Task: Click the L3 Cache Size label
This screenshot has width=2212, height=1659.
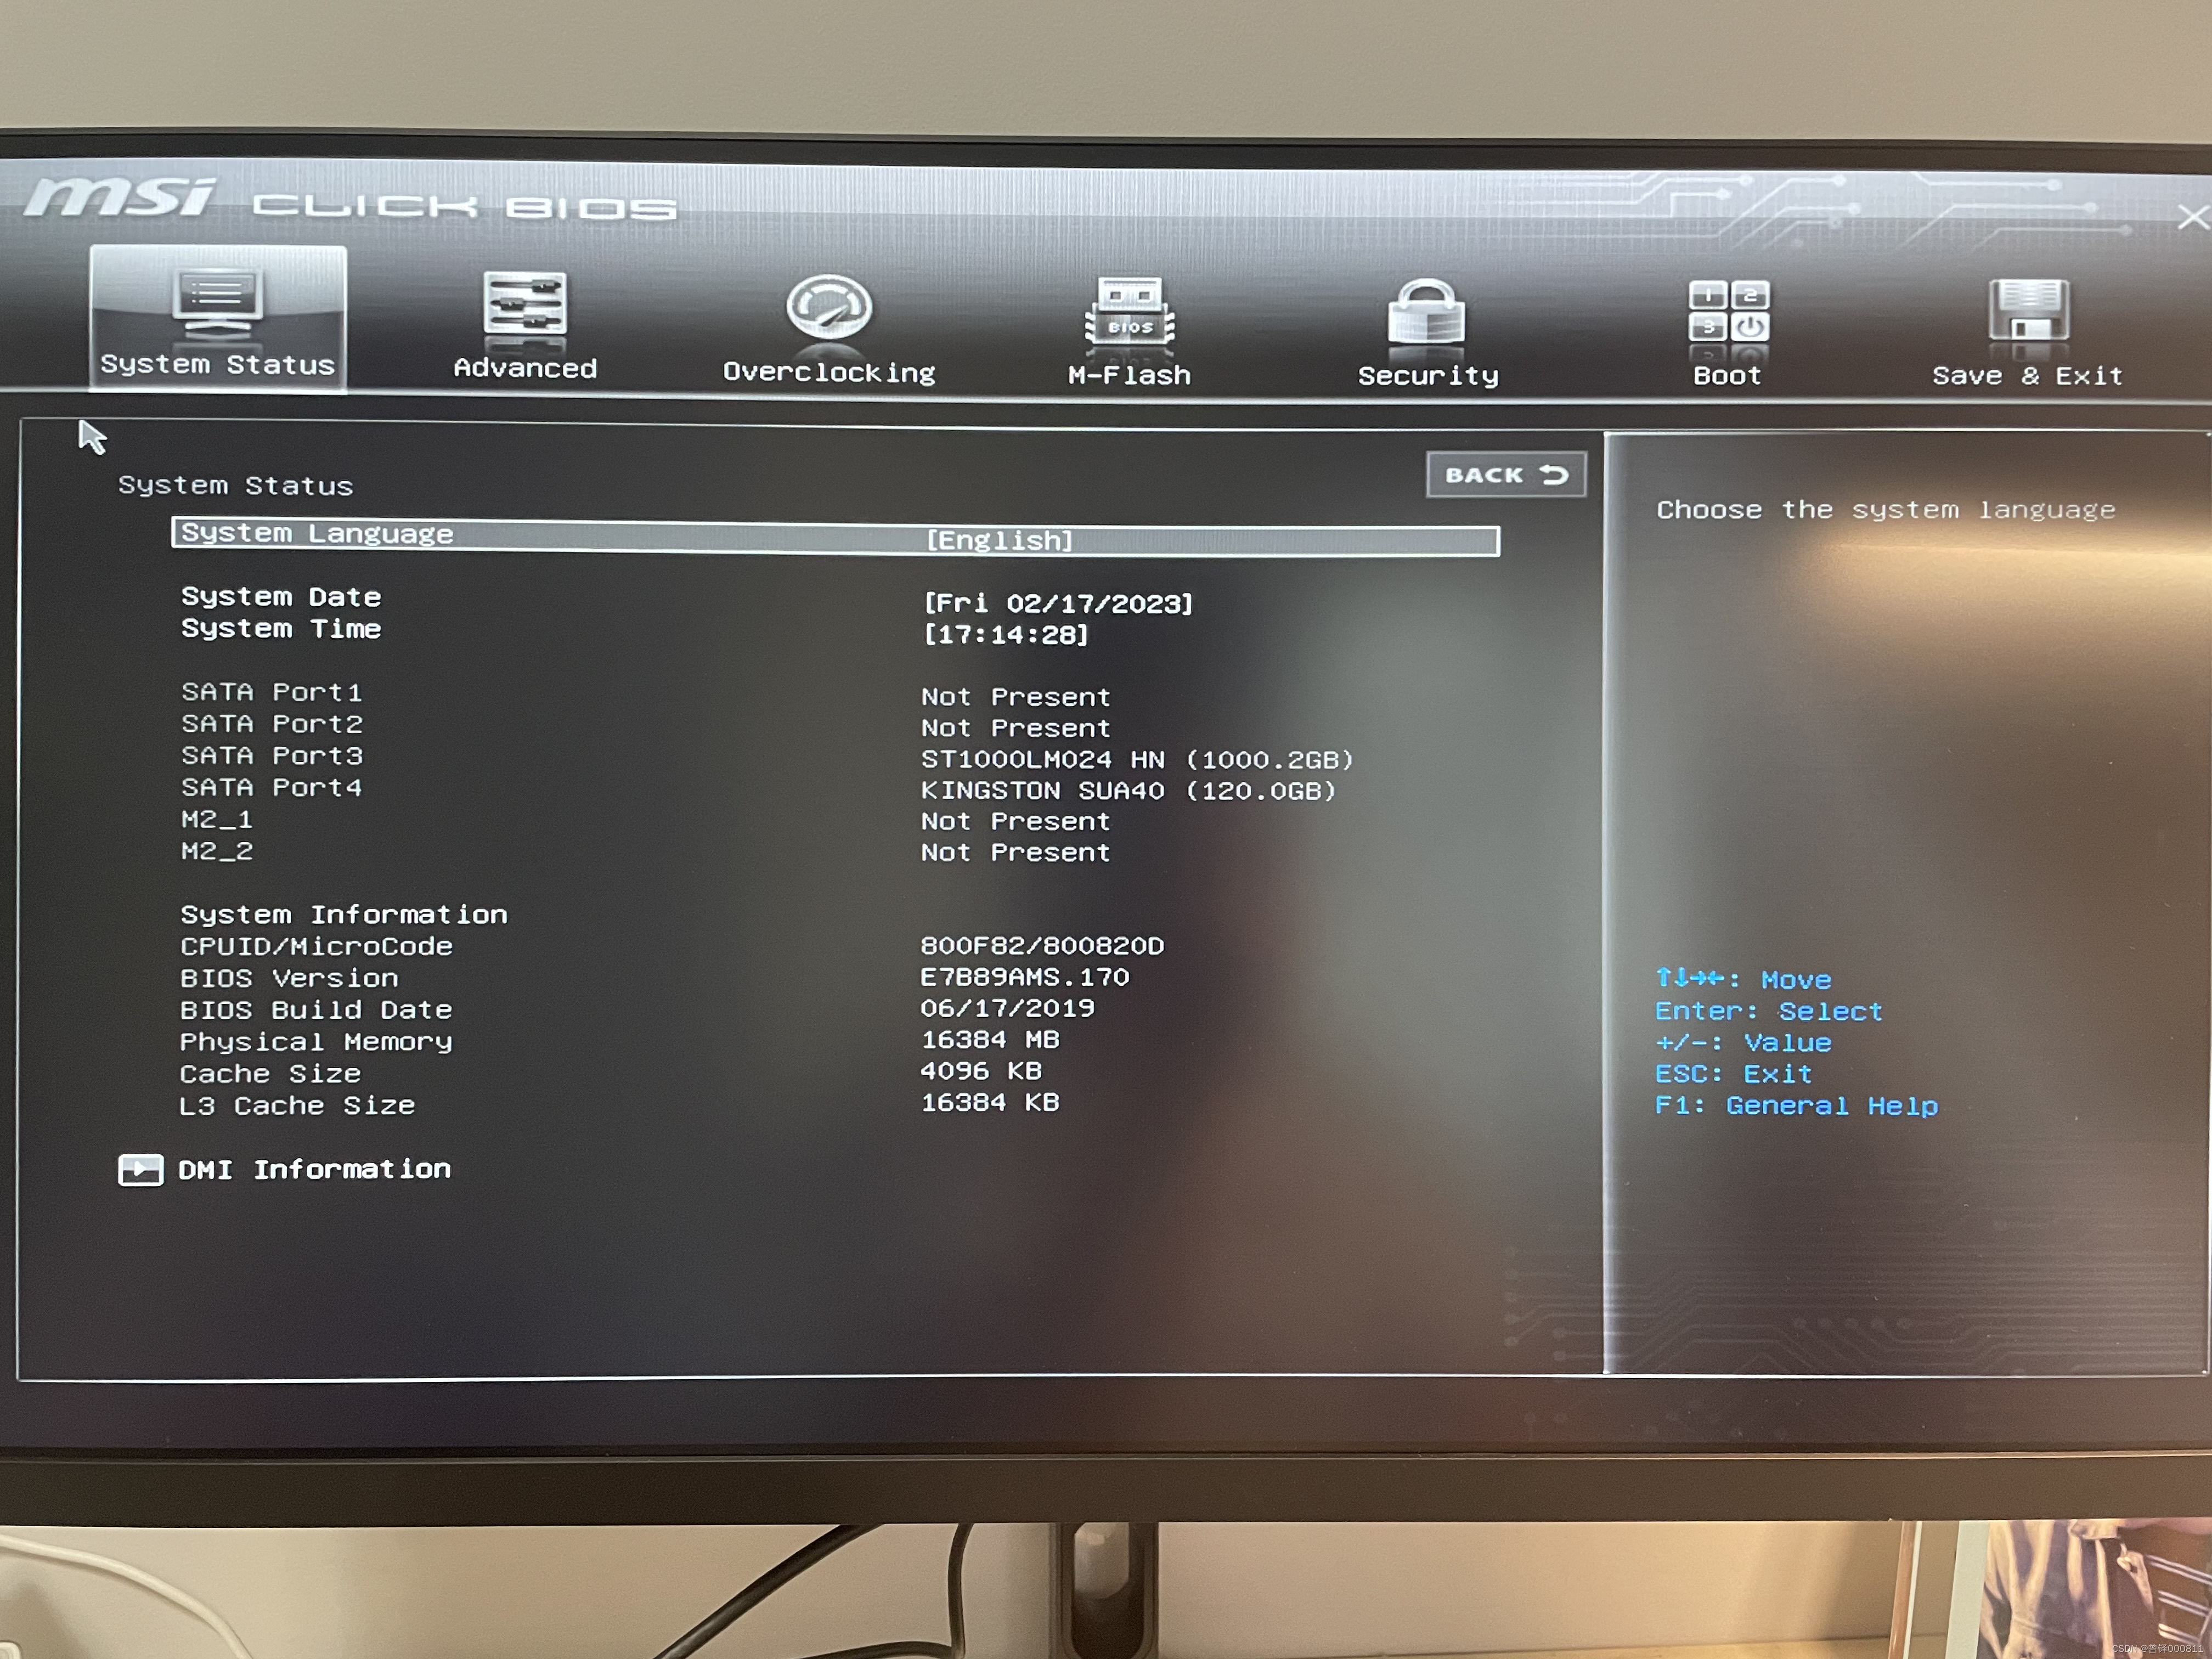Action: point(297,1106)
